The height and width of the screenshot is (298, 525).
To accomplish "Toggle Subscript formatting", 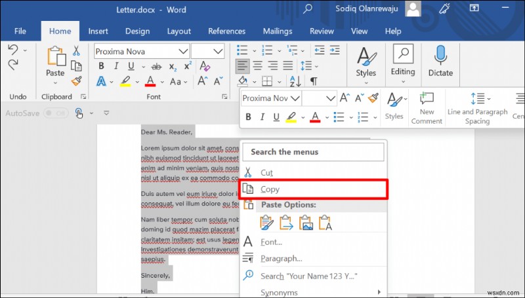I will [173, 67].
